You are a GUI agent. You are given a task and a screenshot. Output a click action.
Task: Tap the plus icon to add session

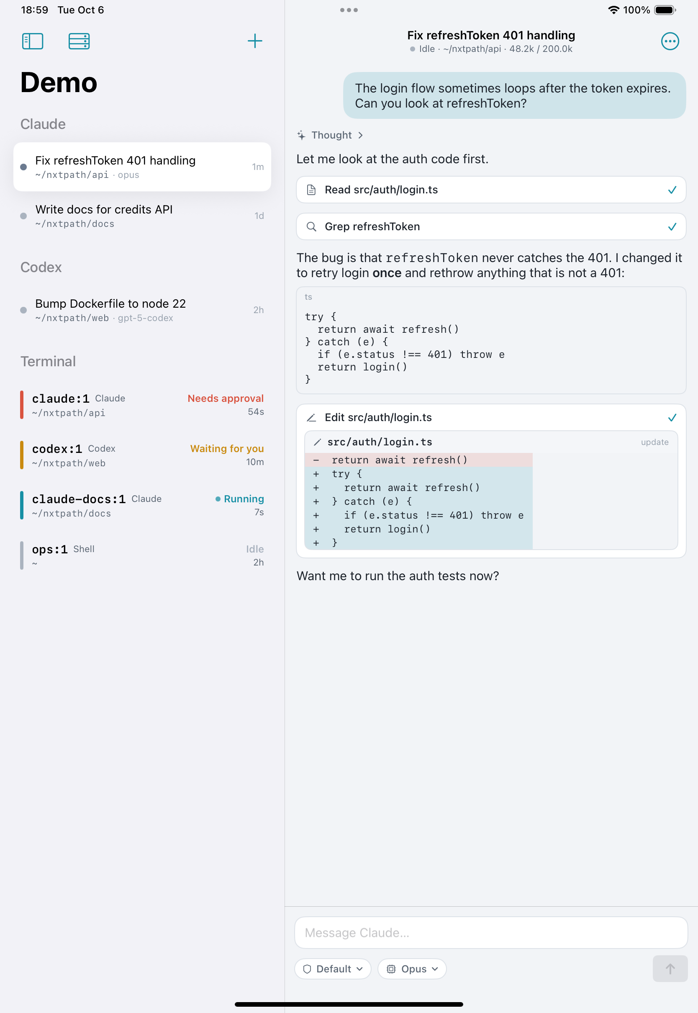(255, 41)
